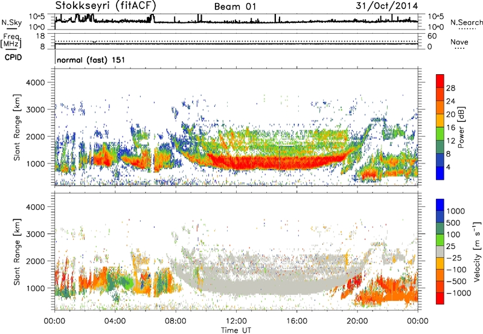Click the '-25' tick on the velocity colorbar
The image size is (483, 334).
(x=454, y=258)
